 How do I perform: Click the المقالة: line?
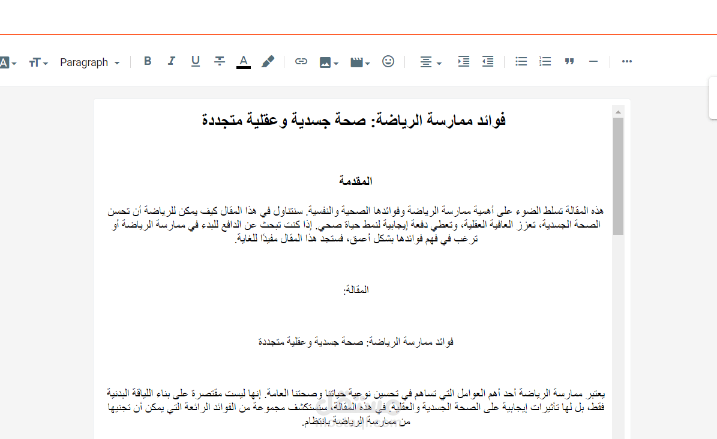pyautogui.click(x=356, y=290)
